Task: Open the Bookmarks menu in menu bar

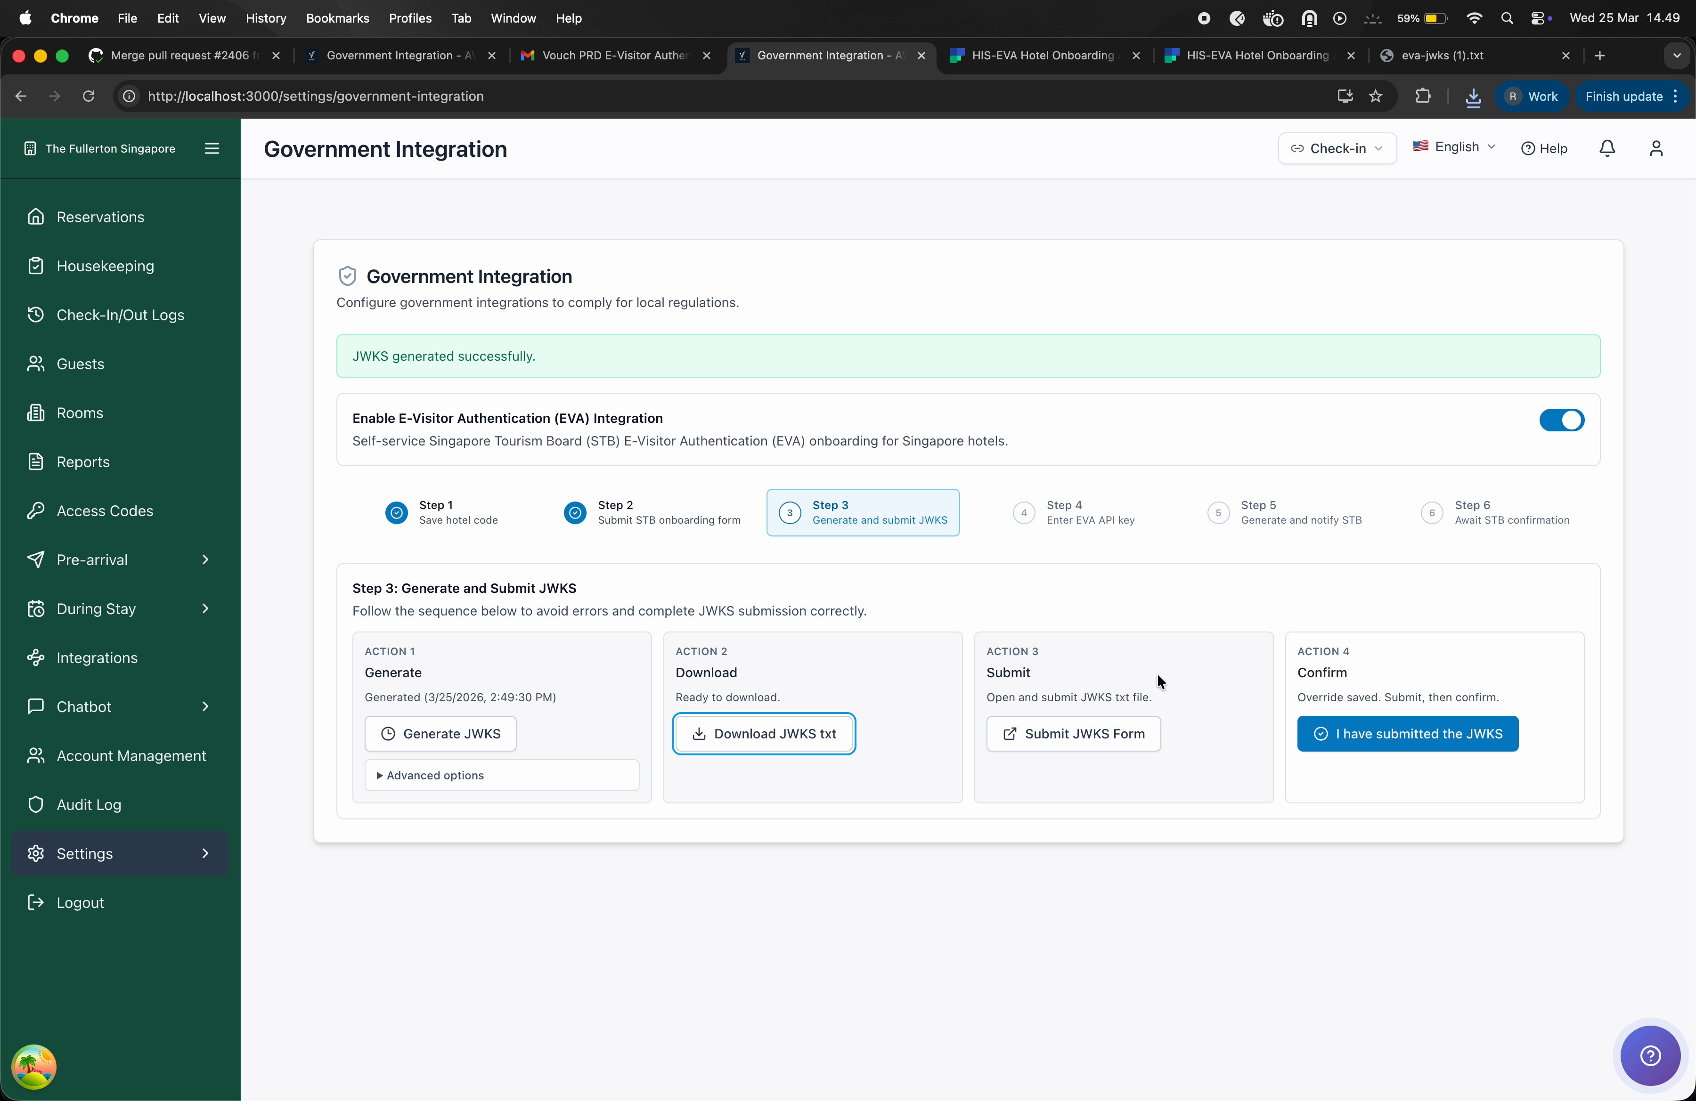Action: tap(337, 18)
